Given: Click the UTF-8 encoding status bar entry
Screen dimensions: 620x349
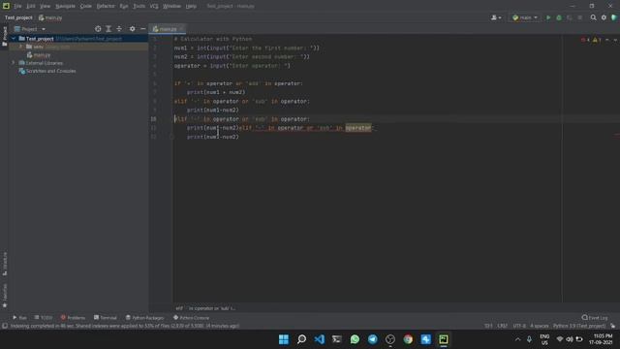Looking at the screenshot, I should pyautogui.click(x=519, y=326).
